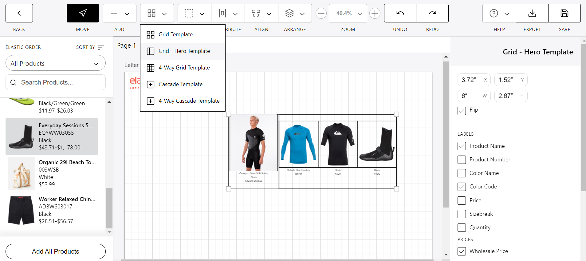Screen dimensions: 586x261
Task: Expand the All Products dropdown
Action: click(x=56, y=63)
